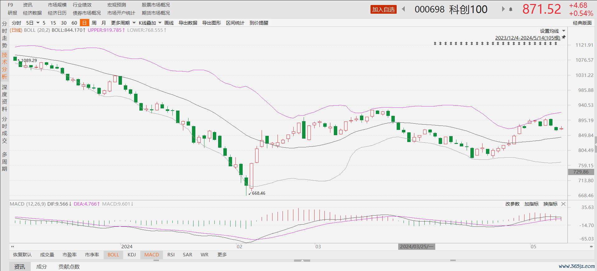597x271 pixels.
Task: Click 换指标 on the MACD panel
Action: click(550, 204)
